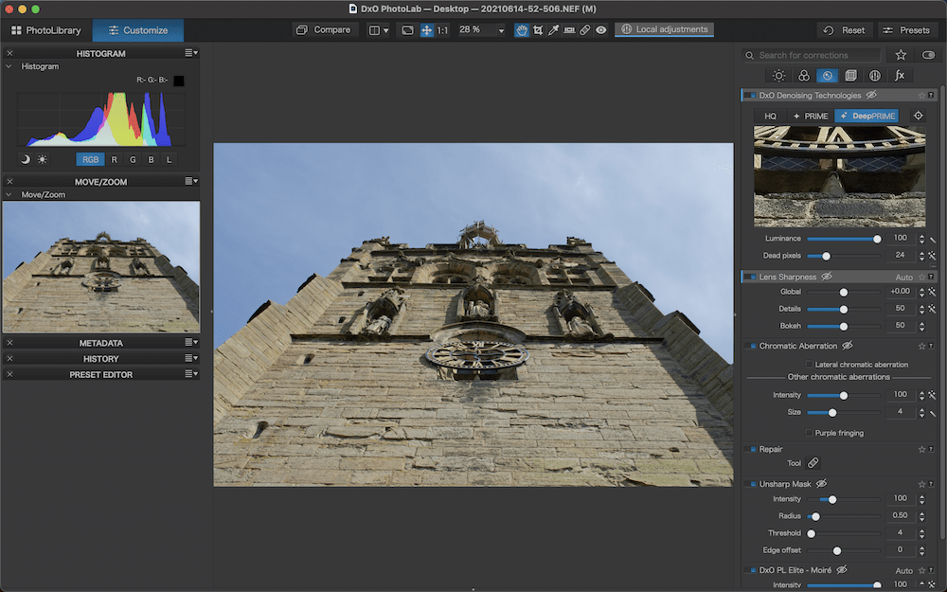Tick the Purple fringing checkbox
Screen dimensions: 947x592
click(808, 433)
